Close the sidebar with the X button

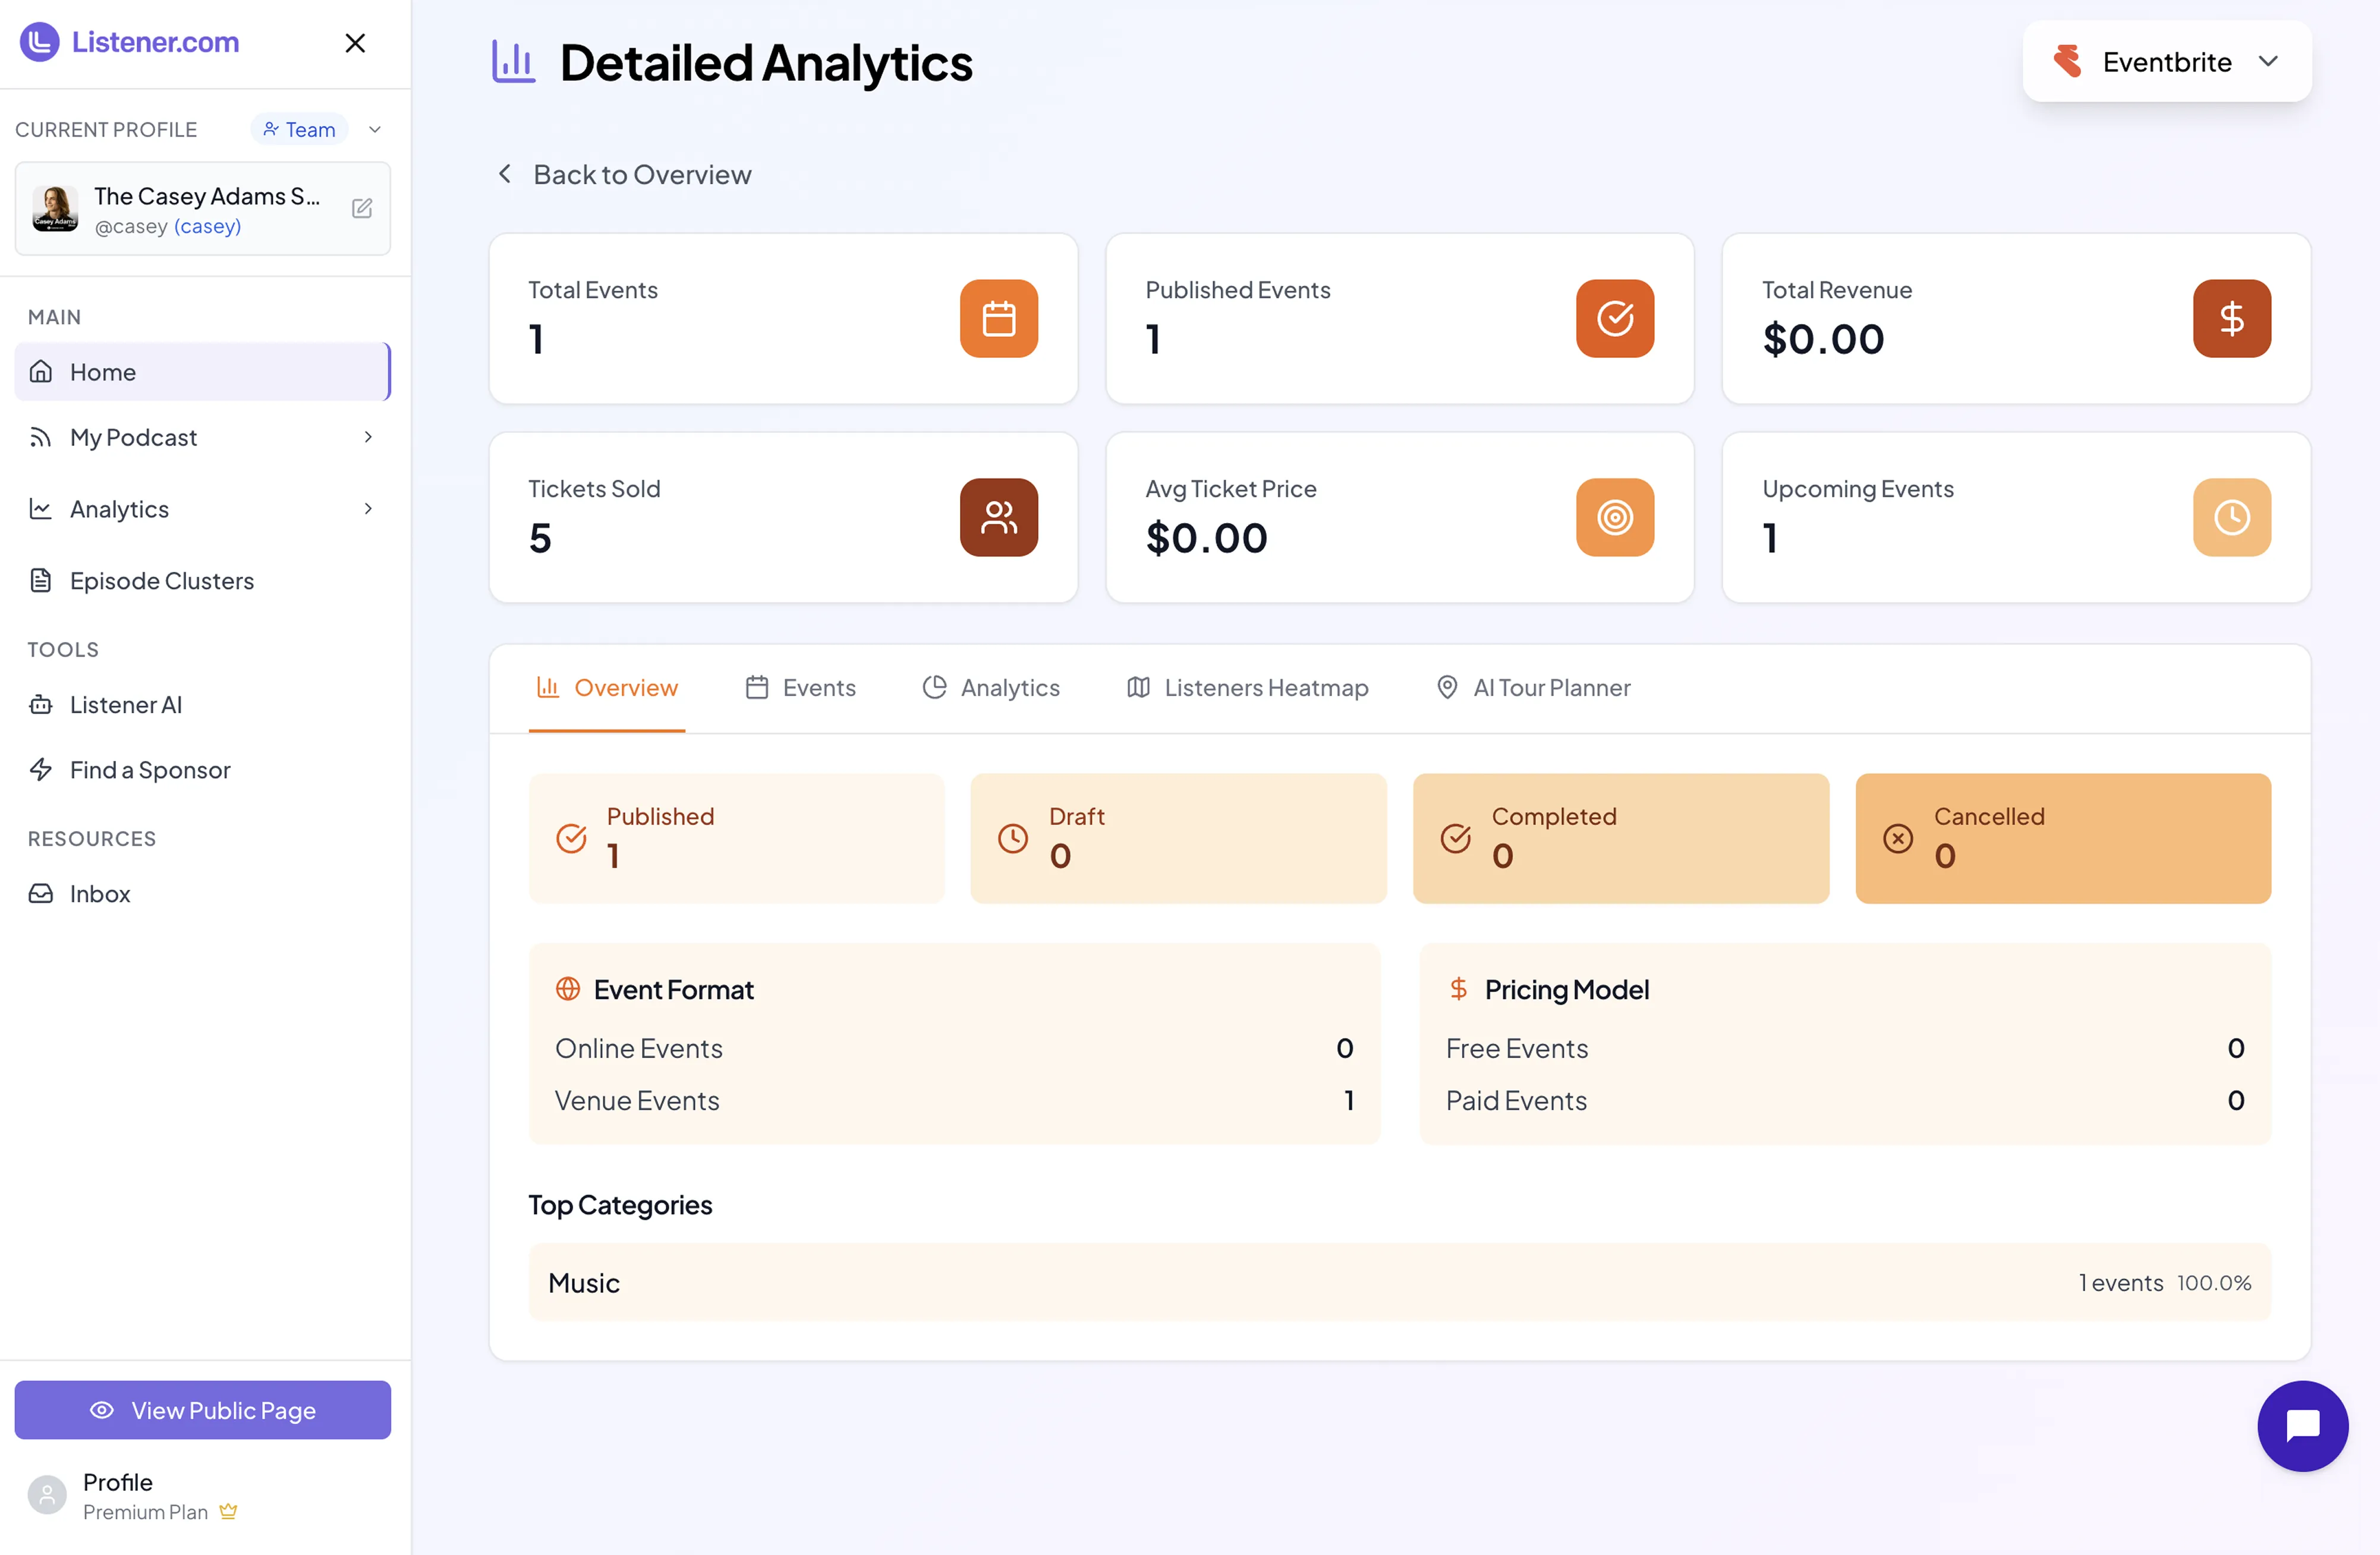point(355,43)
